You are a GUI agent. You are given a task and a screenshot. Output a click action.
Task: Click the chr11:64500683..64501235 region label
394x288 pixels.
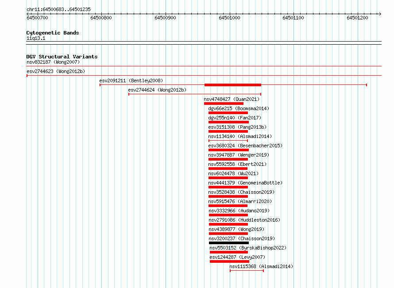58,9
